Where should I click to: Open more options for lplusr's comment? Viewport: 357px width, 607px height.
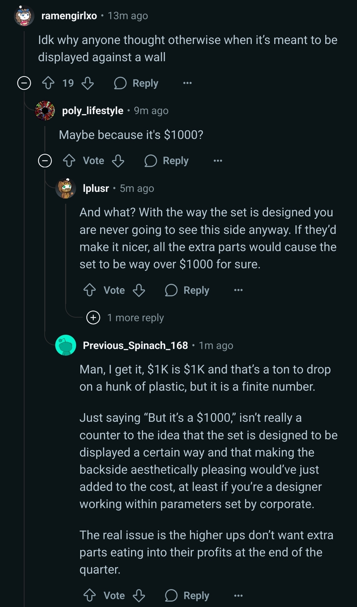pos(238,290)
